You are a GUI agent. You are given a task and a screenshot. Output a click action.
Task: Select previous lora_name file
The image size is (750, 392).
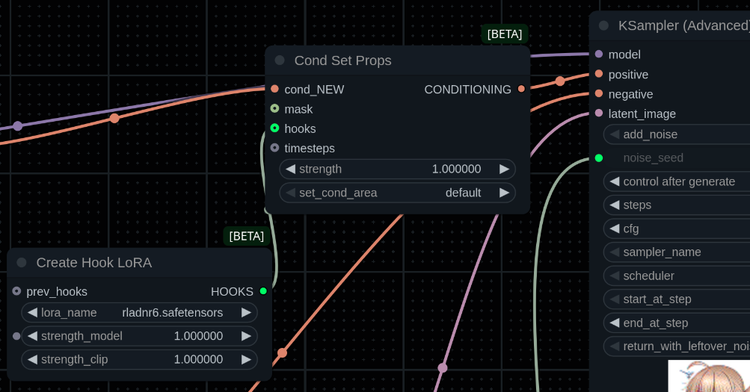coord(32,313)
